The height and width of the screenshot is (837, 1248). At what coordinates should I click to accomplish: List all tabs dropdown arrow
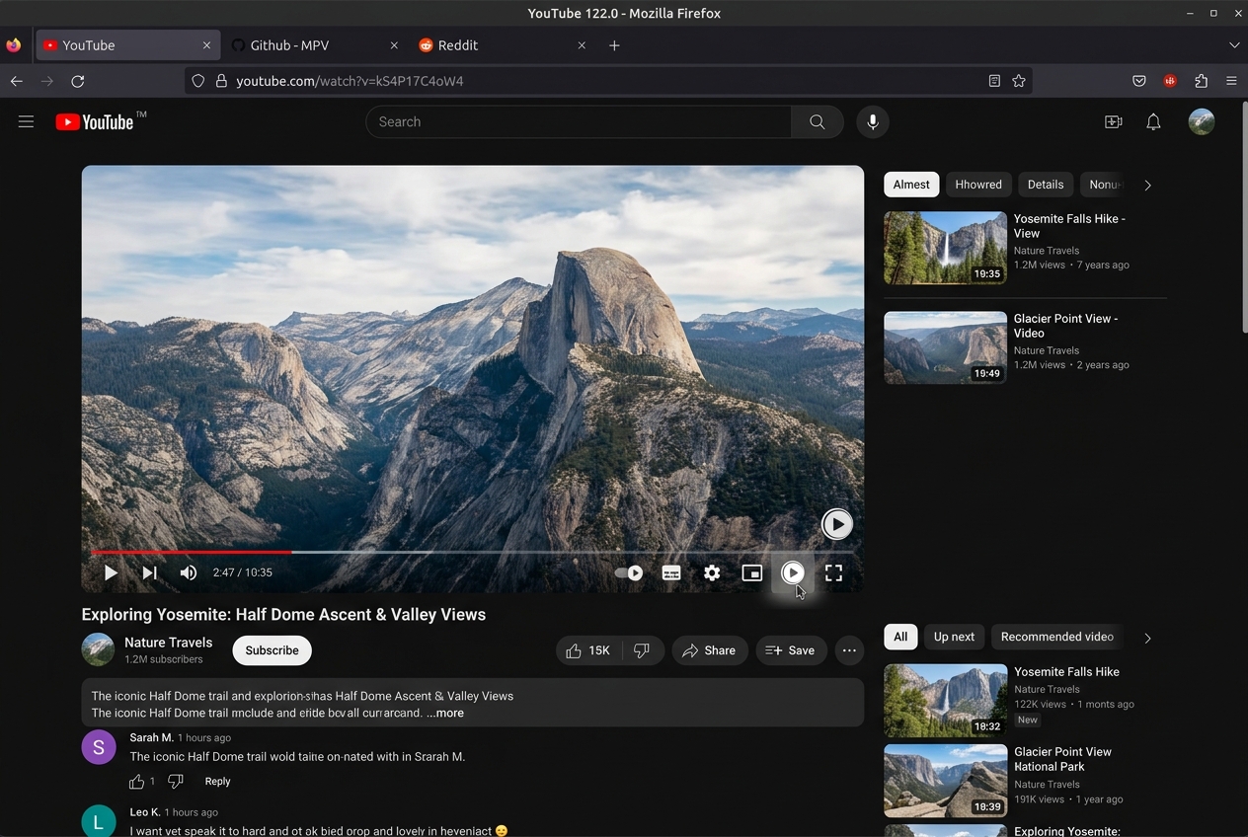[1233, 45]
